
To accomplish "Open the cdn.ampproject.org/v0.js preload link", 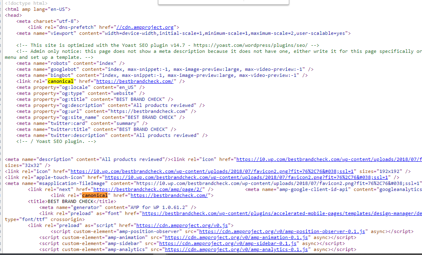I will pyautogui.click(x=182, y=225).
